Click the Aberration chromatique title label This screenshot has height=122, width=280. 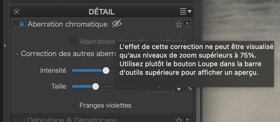(x=67, y=24)
